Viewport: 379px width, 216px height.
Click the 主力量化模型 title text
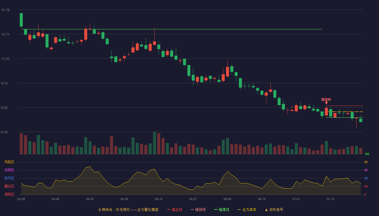(x=148, y=210)
